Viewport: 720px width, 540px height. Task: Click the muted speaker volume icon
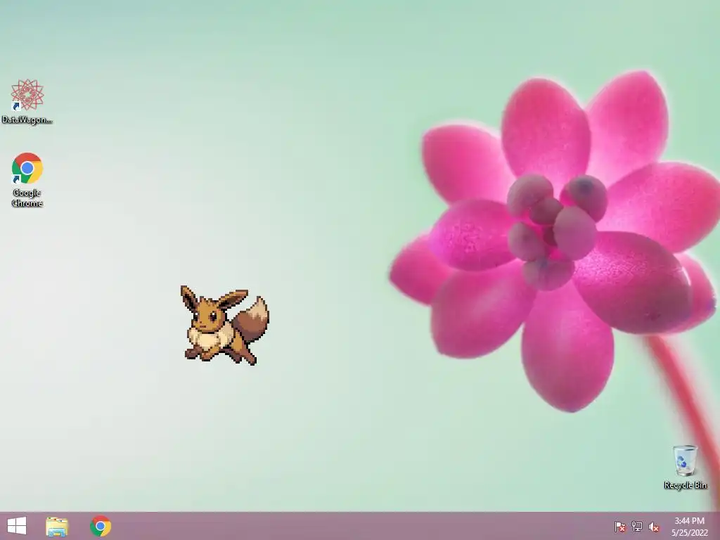tap(654, 527)
